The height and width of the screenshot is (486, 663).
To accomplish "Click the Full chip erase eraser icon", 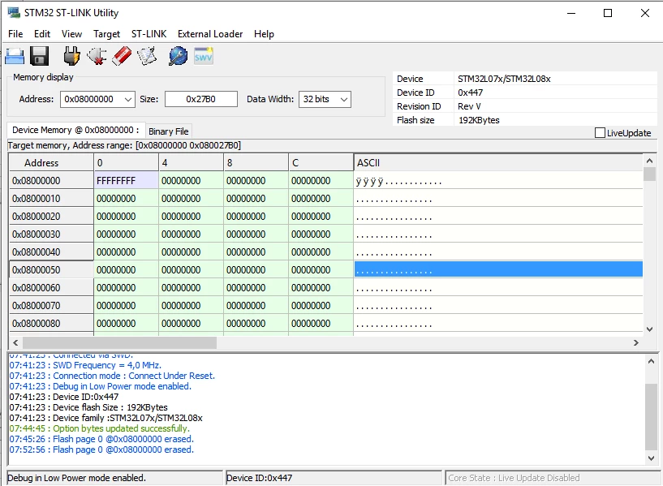I will coord(122,56).
